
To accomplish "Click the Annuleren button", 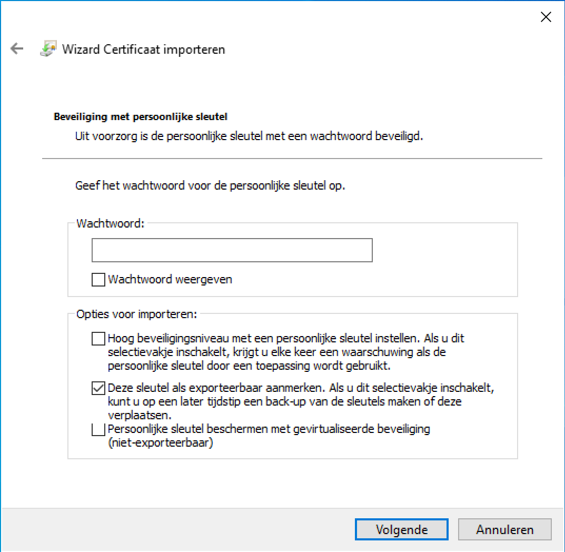I will [x=504, y=529].
